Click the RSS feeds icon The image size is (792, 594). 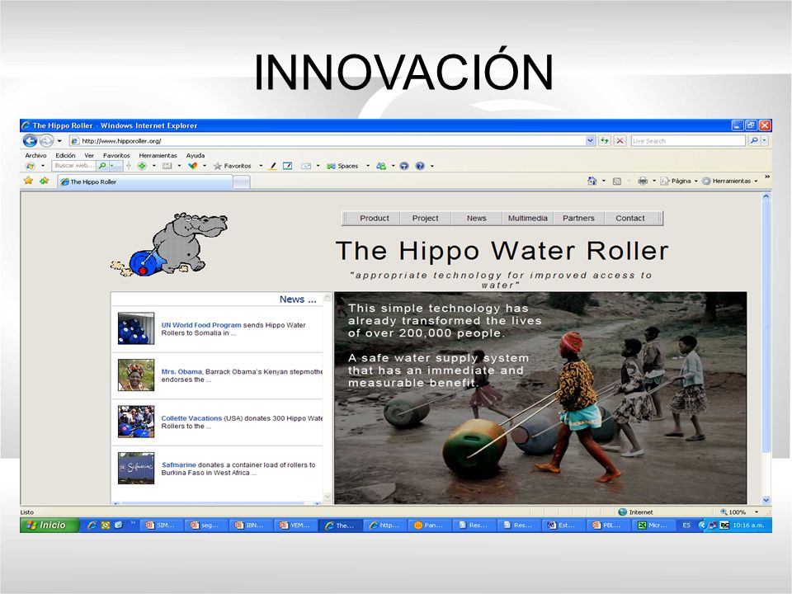(x=617, y=181)
